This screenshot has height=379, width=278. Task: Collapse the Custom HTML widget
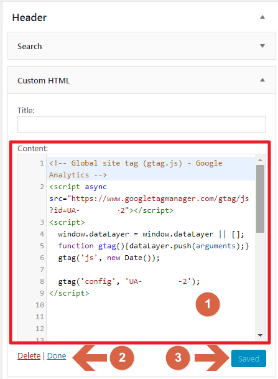coord(262,80)
